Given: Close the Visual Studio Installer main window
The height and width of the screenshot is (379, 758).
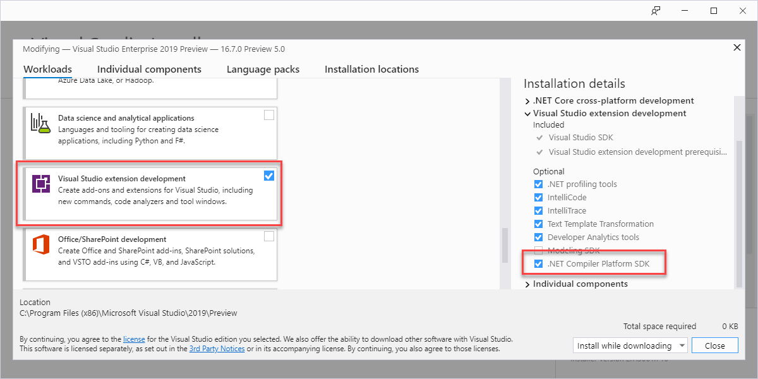Looking at the screenshot, I should pyautogui.click(x=743, y=11).
